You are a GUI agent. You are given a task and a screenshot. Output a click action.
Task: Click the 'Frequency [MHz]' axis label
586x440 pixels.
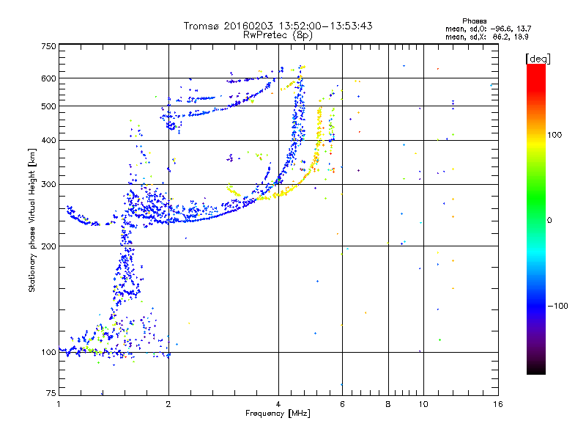coord(278,414)
